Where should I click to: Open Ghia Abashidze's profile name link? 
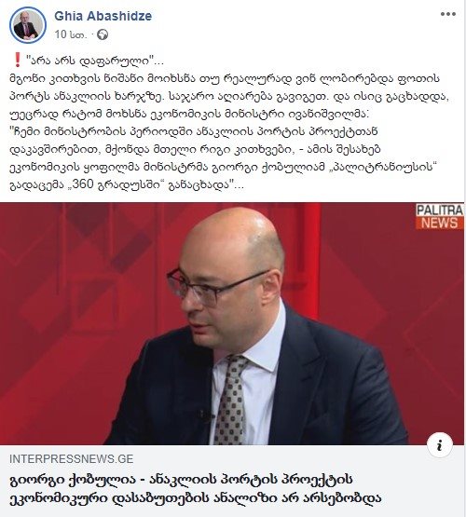[103, 16]
